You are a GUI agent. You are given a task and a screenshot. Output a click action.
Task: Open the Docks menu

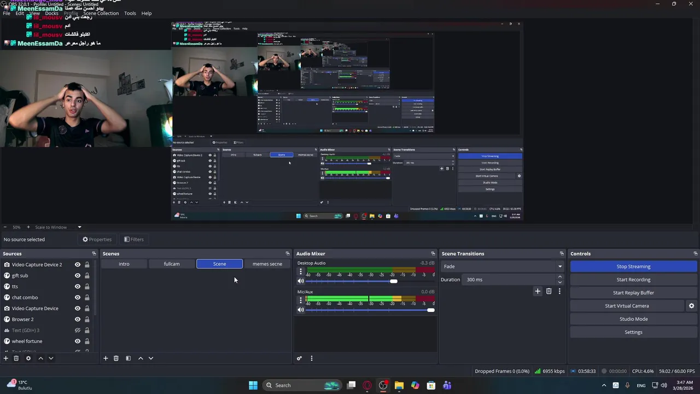click(x=52, y=13)
